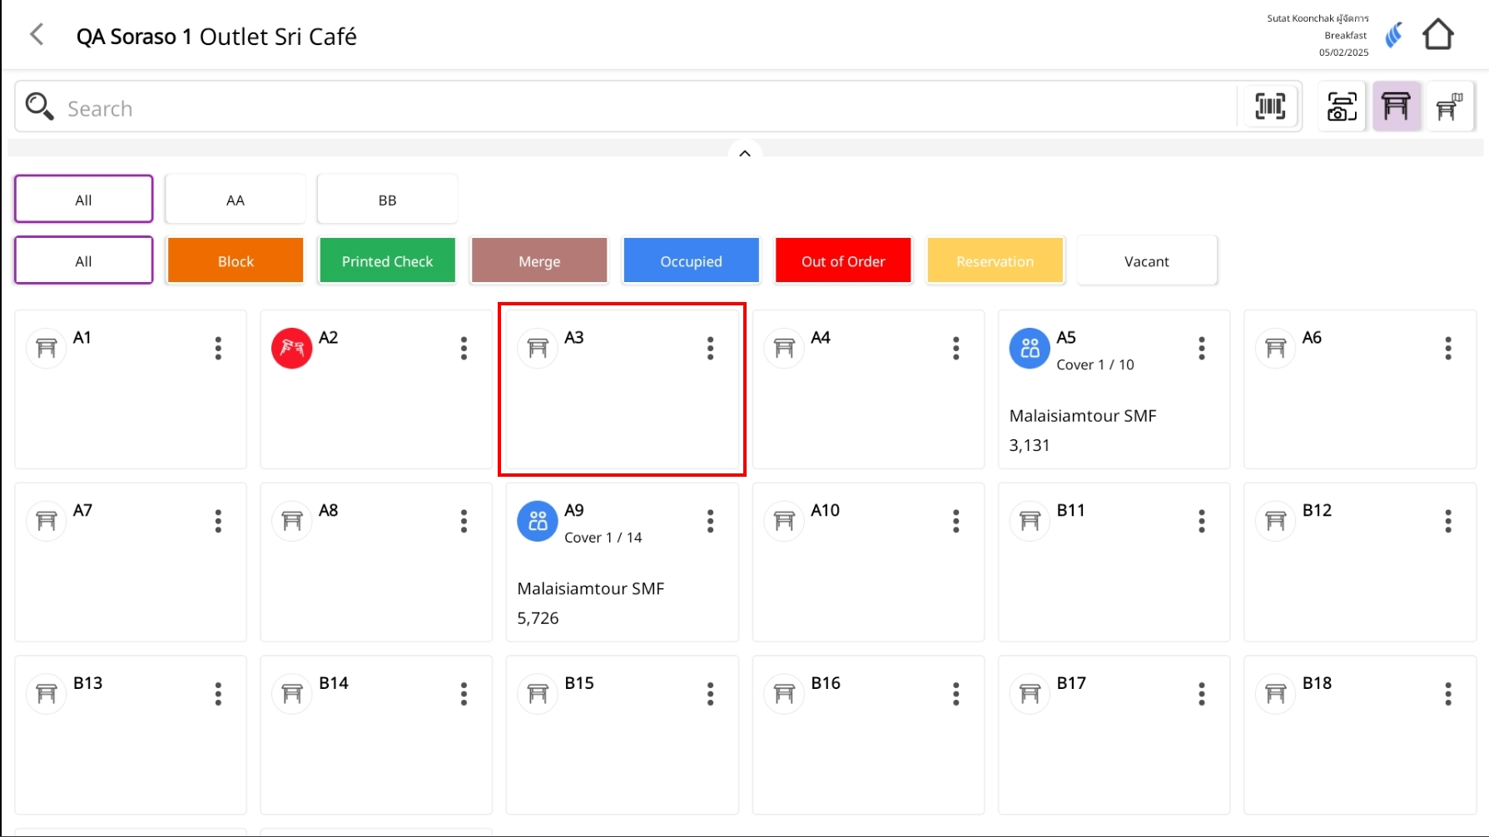This screenshot has height=837, width=1489.
Task: Select the All status filter
Action: point(83,261)
